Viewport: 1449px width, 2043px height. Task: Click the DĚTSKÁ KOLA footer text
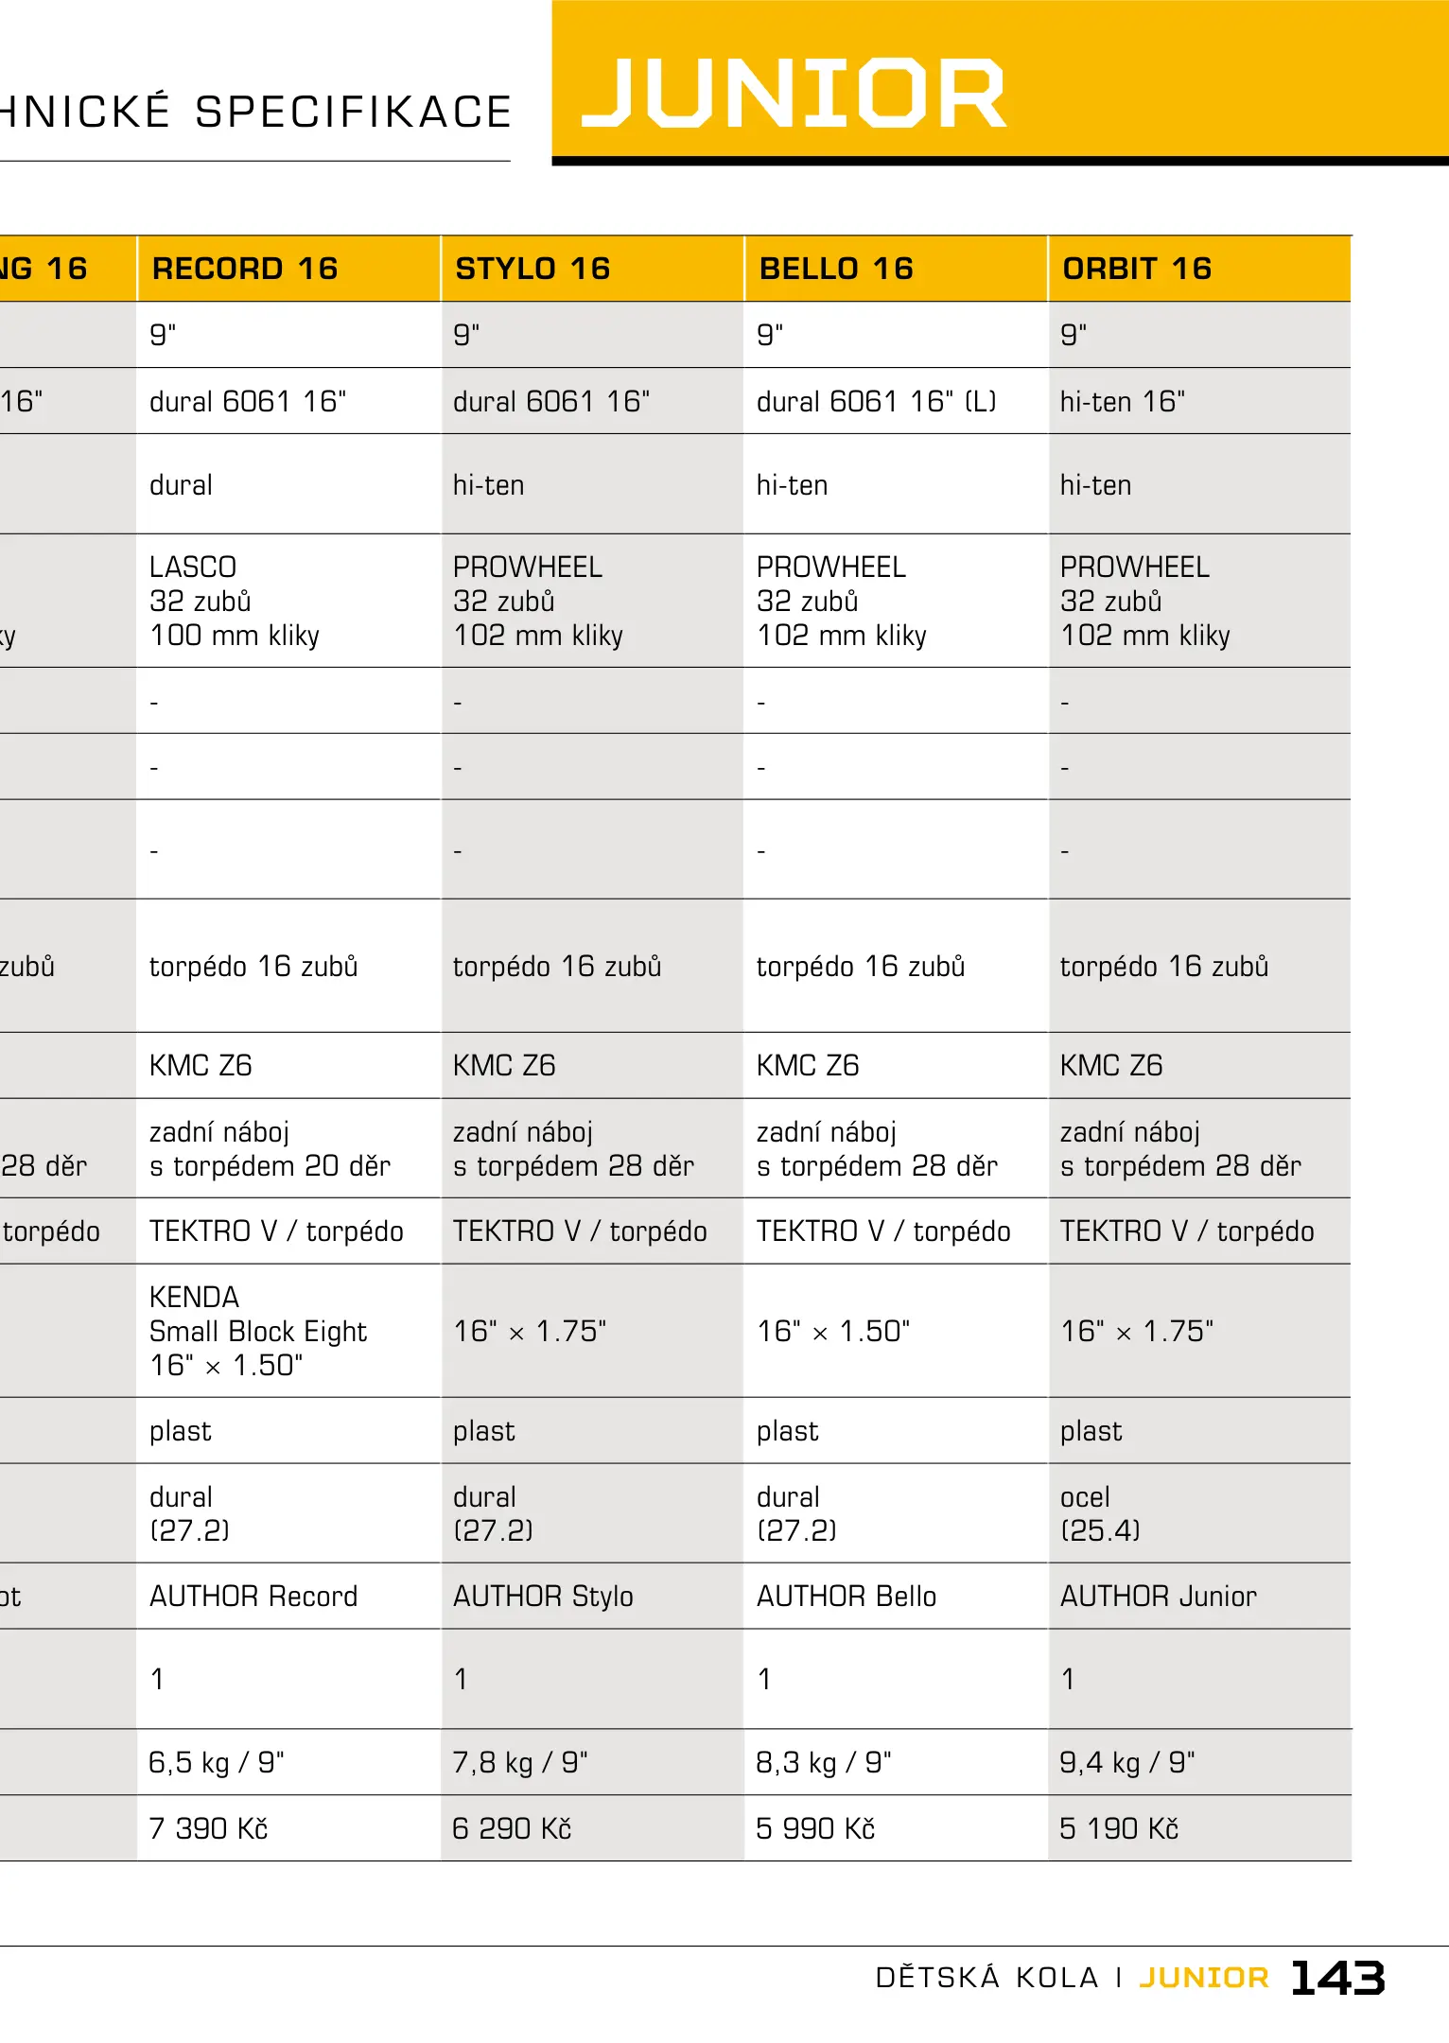click(986, 1978)
